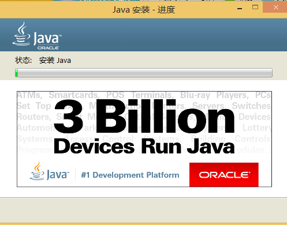287x225 pixels.
Task: Click the 'Devices Run Java' headline text
Action: tap(144, 147)
